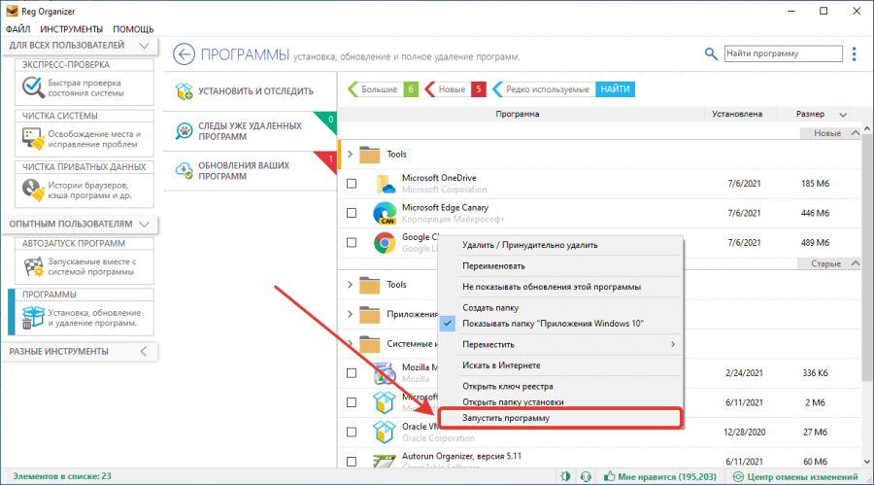Image resolution: width=874 pixels, height=485 pixels.
Task: Collapse ДЛЯ ВСЕХ ПОЛЬЗОВАТЕЛЕЙ section chevron
Action: 144,46
